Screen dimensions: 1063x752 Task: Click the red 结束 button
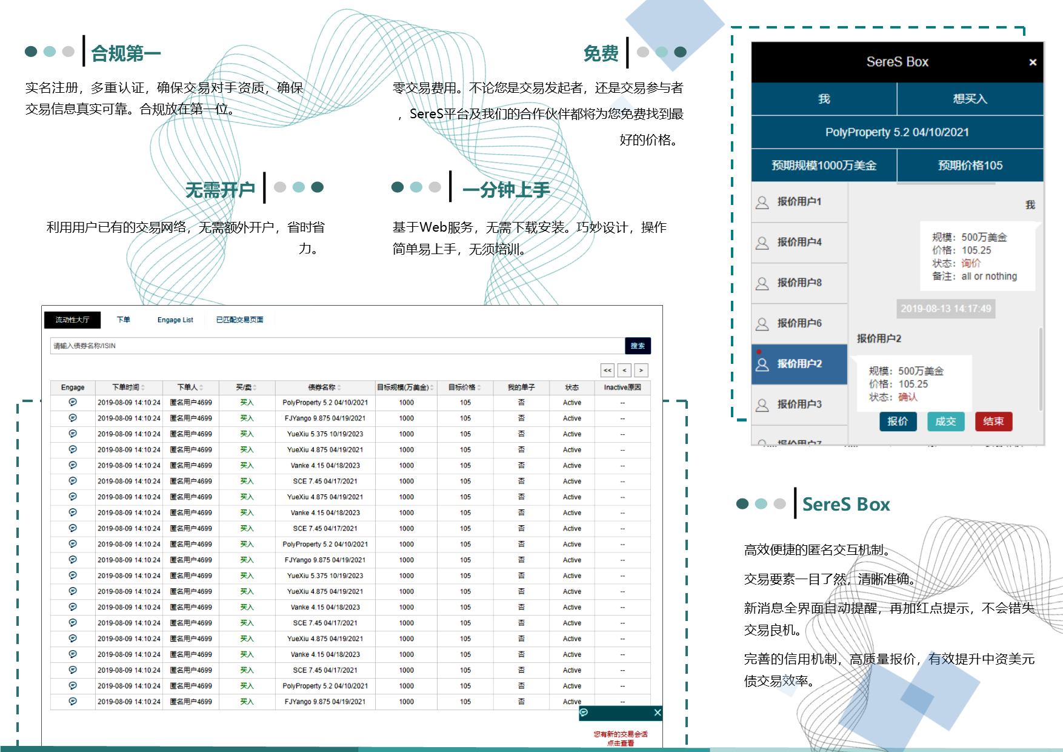993,421
